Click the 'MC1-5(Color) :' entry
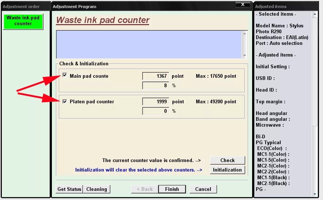323x200 pixels. [x=273, y=160]
